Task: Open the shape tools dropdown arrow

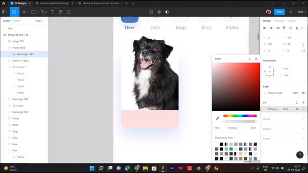Action: (x=37, y=12)
